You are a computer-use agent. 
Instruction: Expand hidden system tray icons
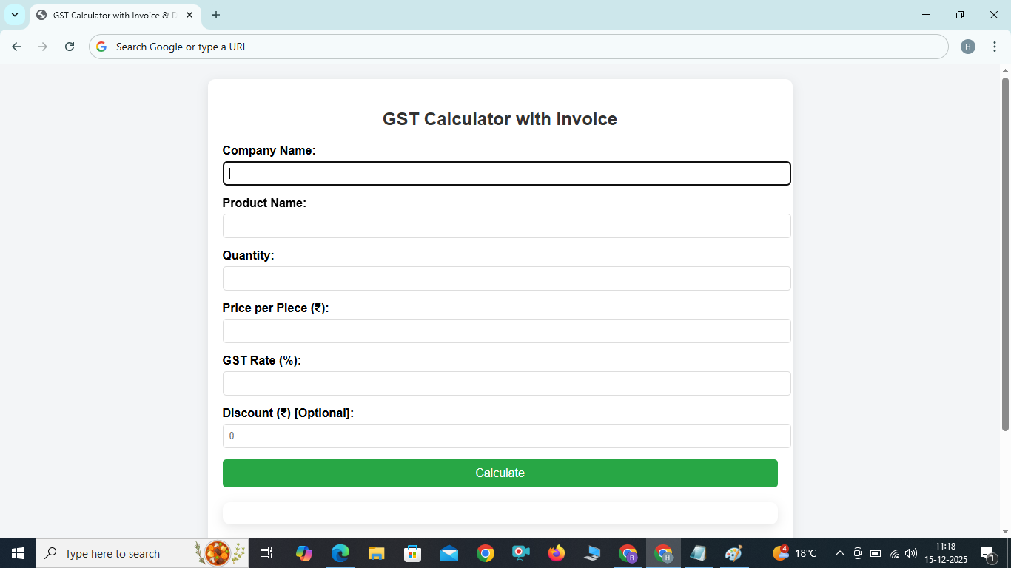pos(839,552)
